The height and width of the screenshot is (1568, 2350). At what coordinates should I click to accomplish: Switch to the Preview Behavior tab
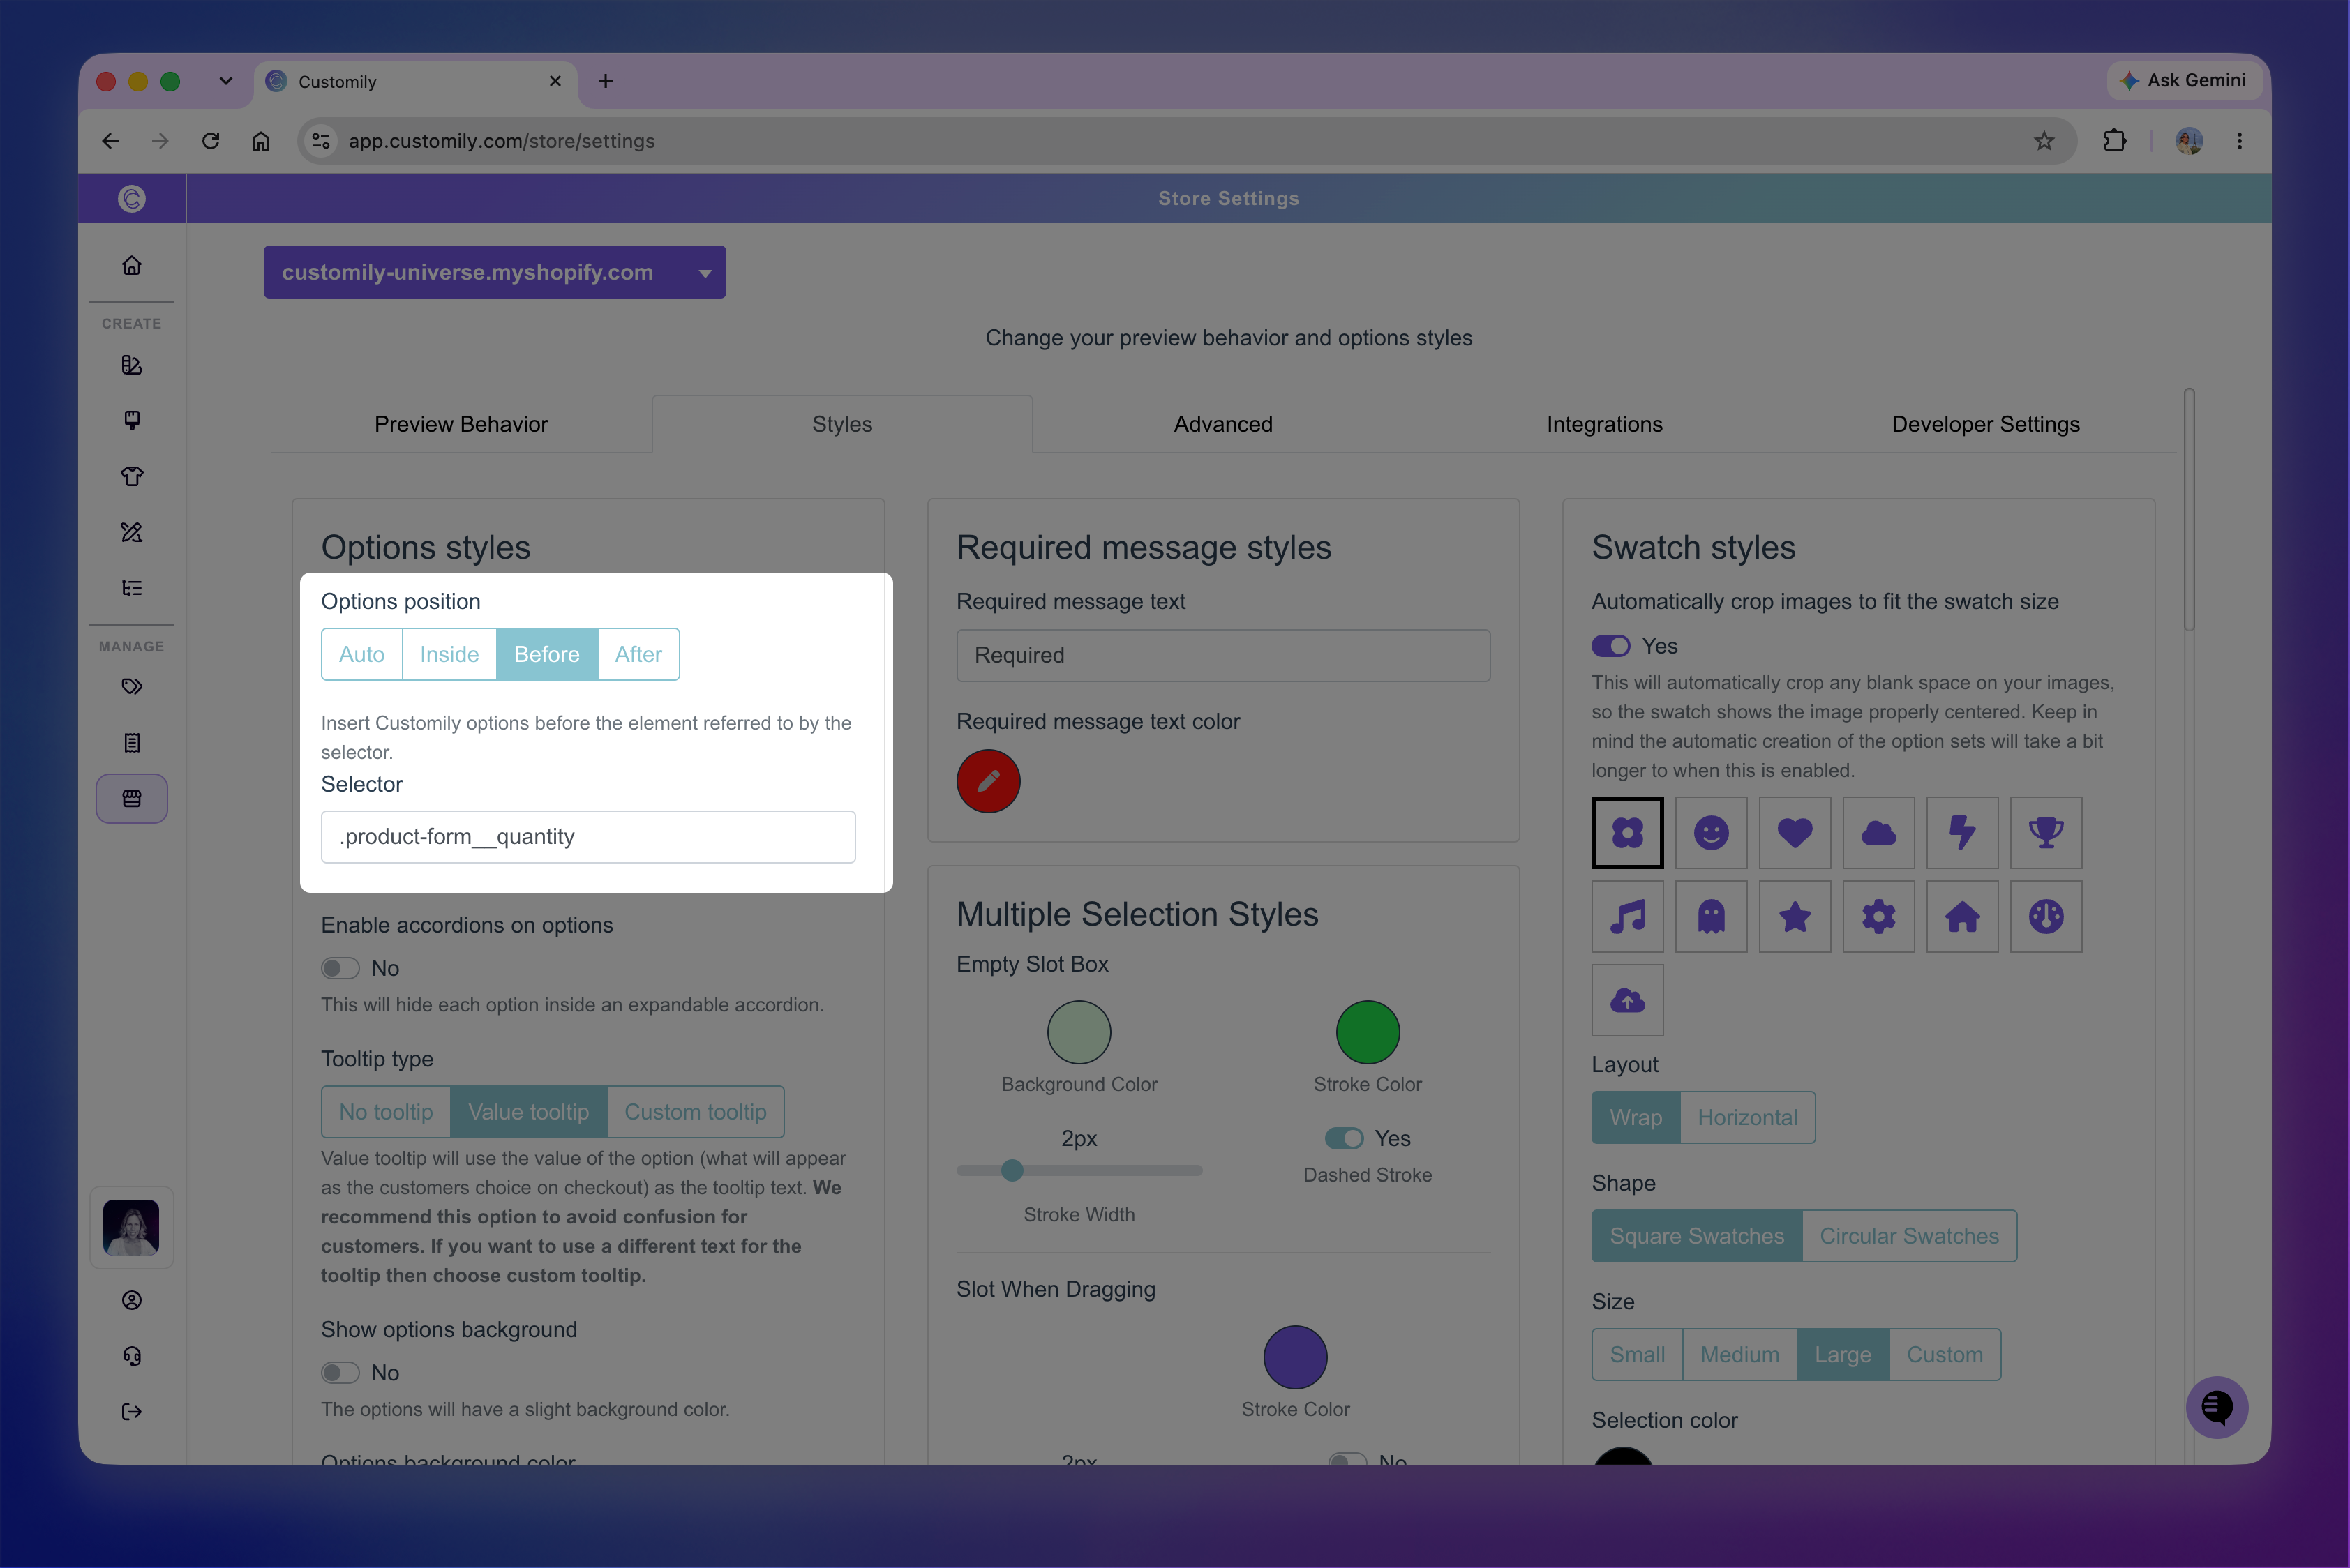pyautogui.click(x=461, y=424)
